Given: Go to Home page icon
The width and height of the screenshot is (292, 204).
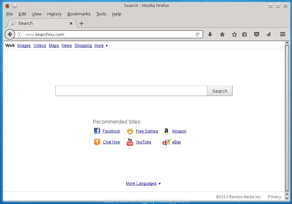Looking at the screenshot, I should [222, 34].
